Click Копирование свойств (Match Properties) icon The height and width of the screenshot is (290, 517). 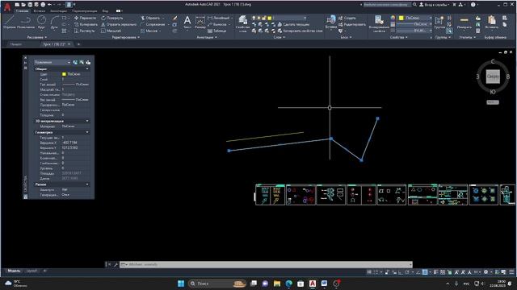(x=379, y=23)
